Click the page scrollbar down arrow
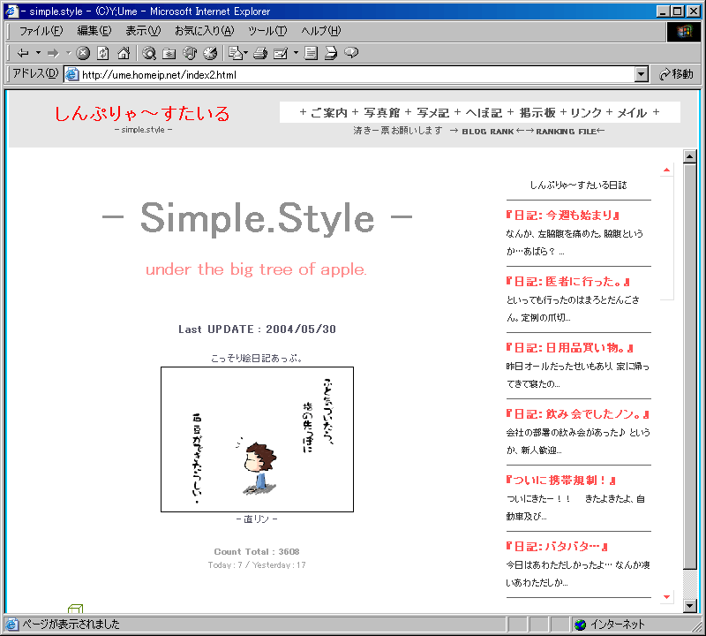Screen dimensions: 706x636 690,606
